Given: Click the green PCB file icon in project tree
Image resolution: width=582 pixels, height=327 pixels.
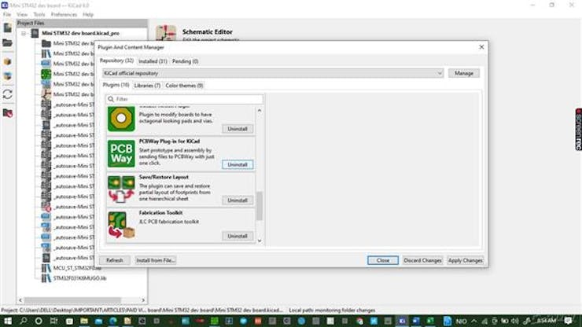Looking at the screenshot, I should (x=46, y=74).
